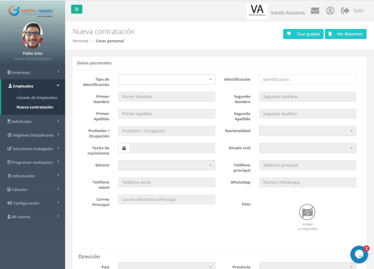Viewport: 374px width, 269px height.
Task: Open the Configuración sidebar menu
Action: coord(32,203)
